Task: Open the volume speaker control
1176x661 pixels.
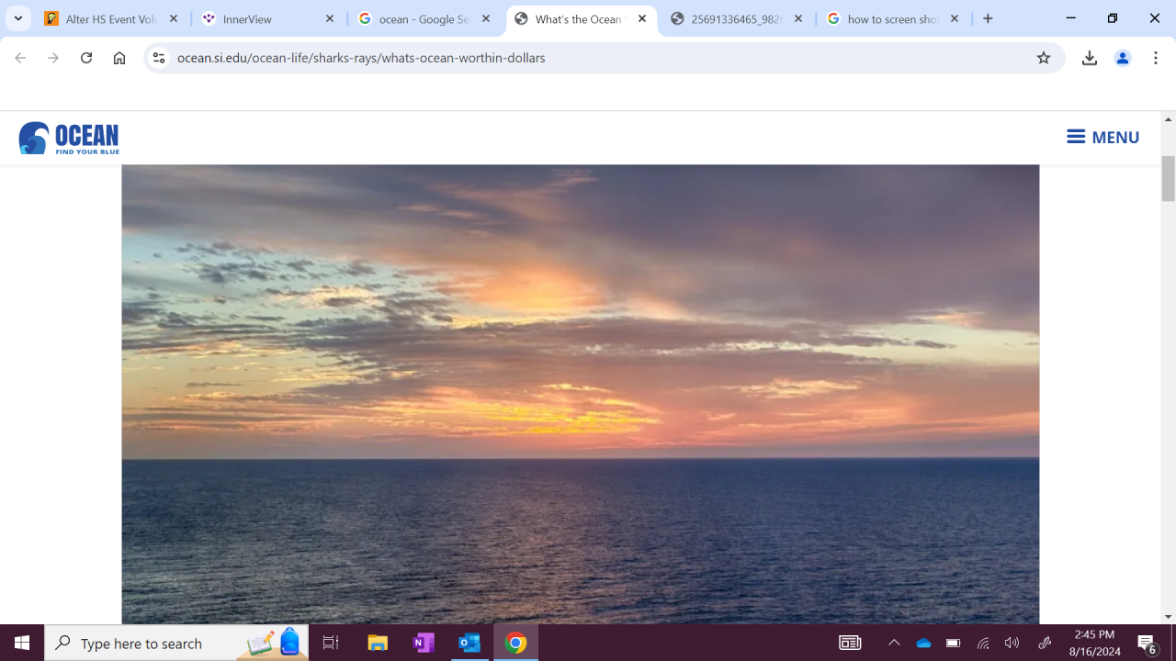Action: coord(1012,643)
